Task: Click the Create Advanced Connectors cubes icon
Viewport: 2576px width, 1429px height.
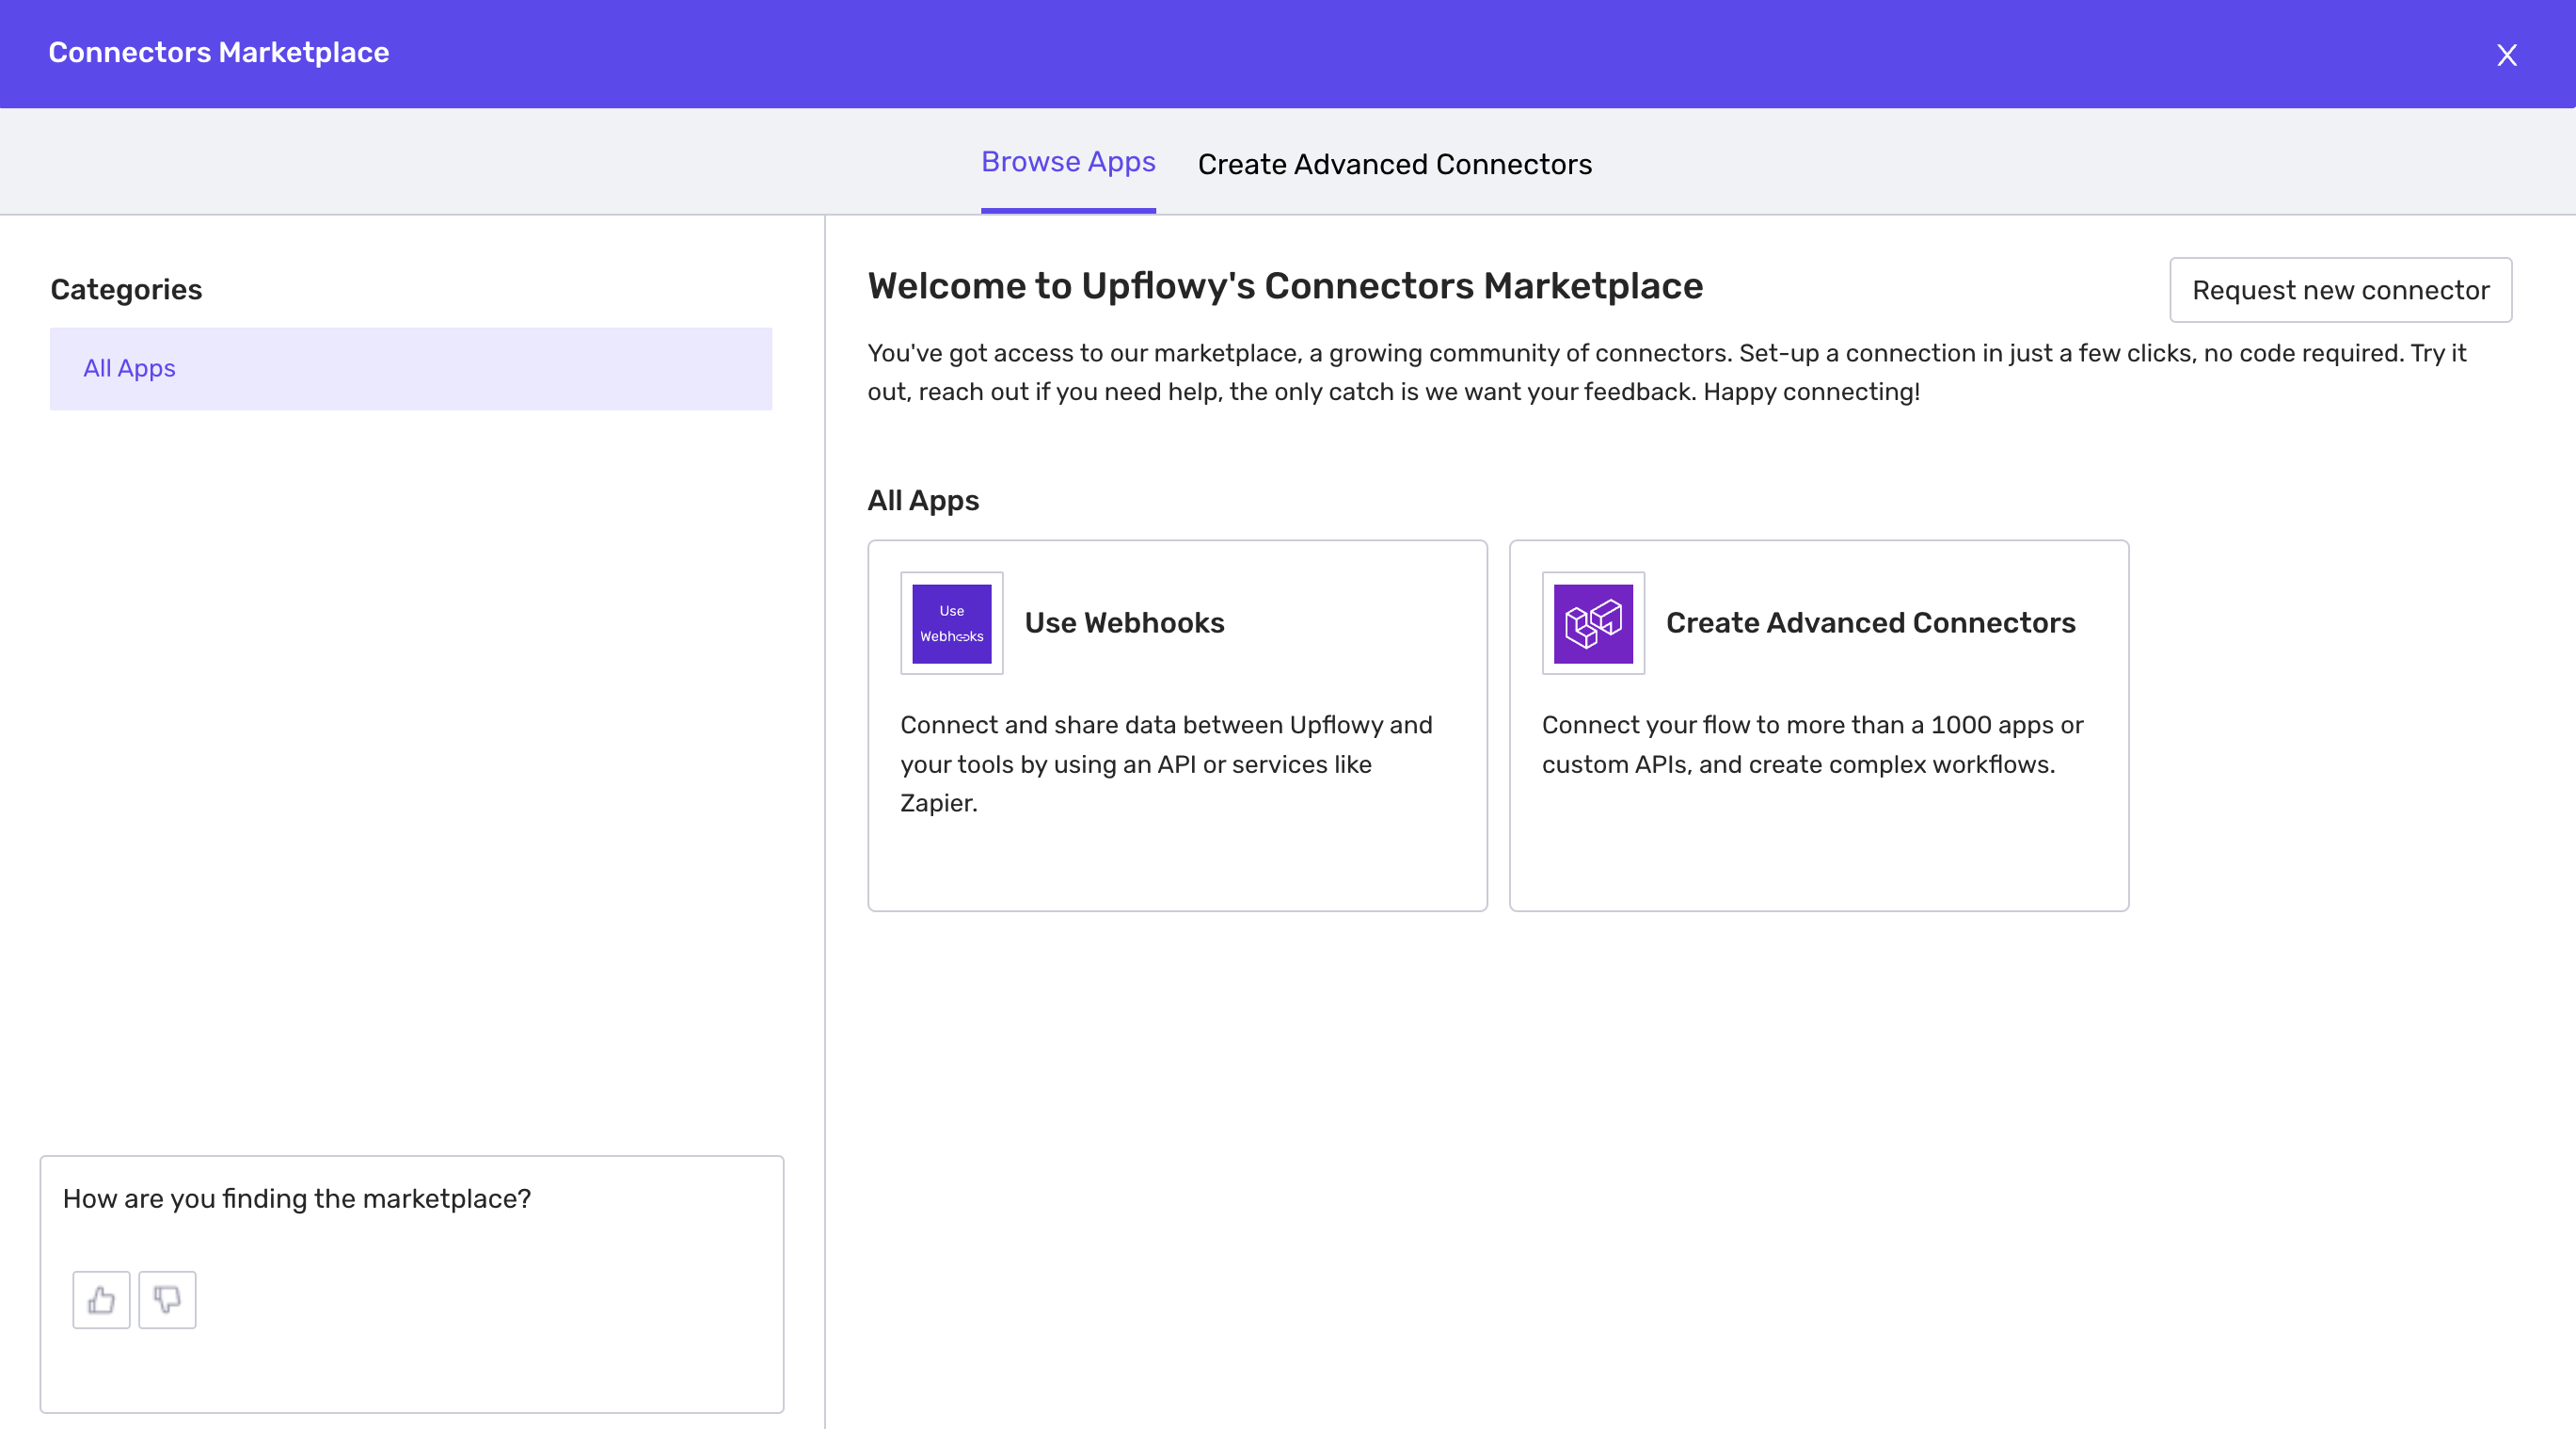Action: pyautogui.click(x=1593, y=623)
